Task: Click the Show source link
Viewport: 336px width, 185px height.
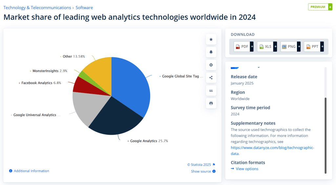Action: 201,171
